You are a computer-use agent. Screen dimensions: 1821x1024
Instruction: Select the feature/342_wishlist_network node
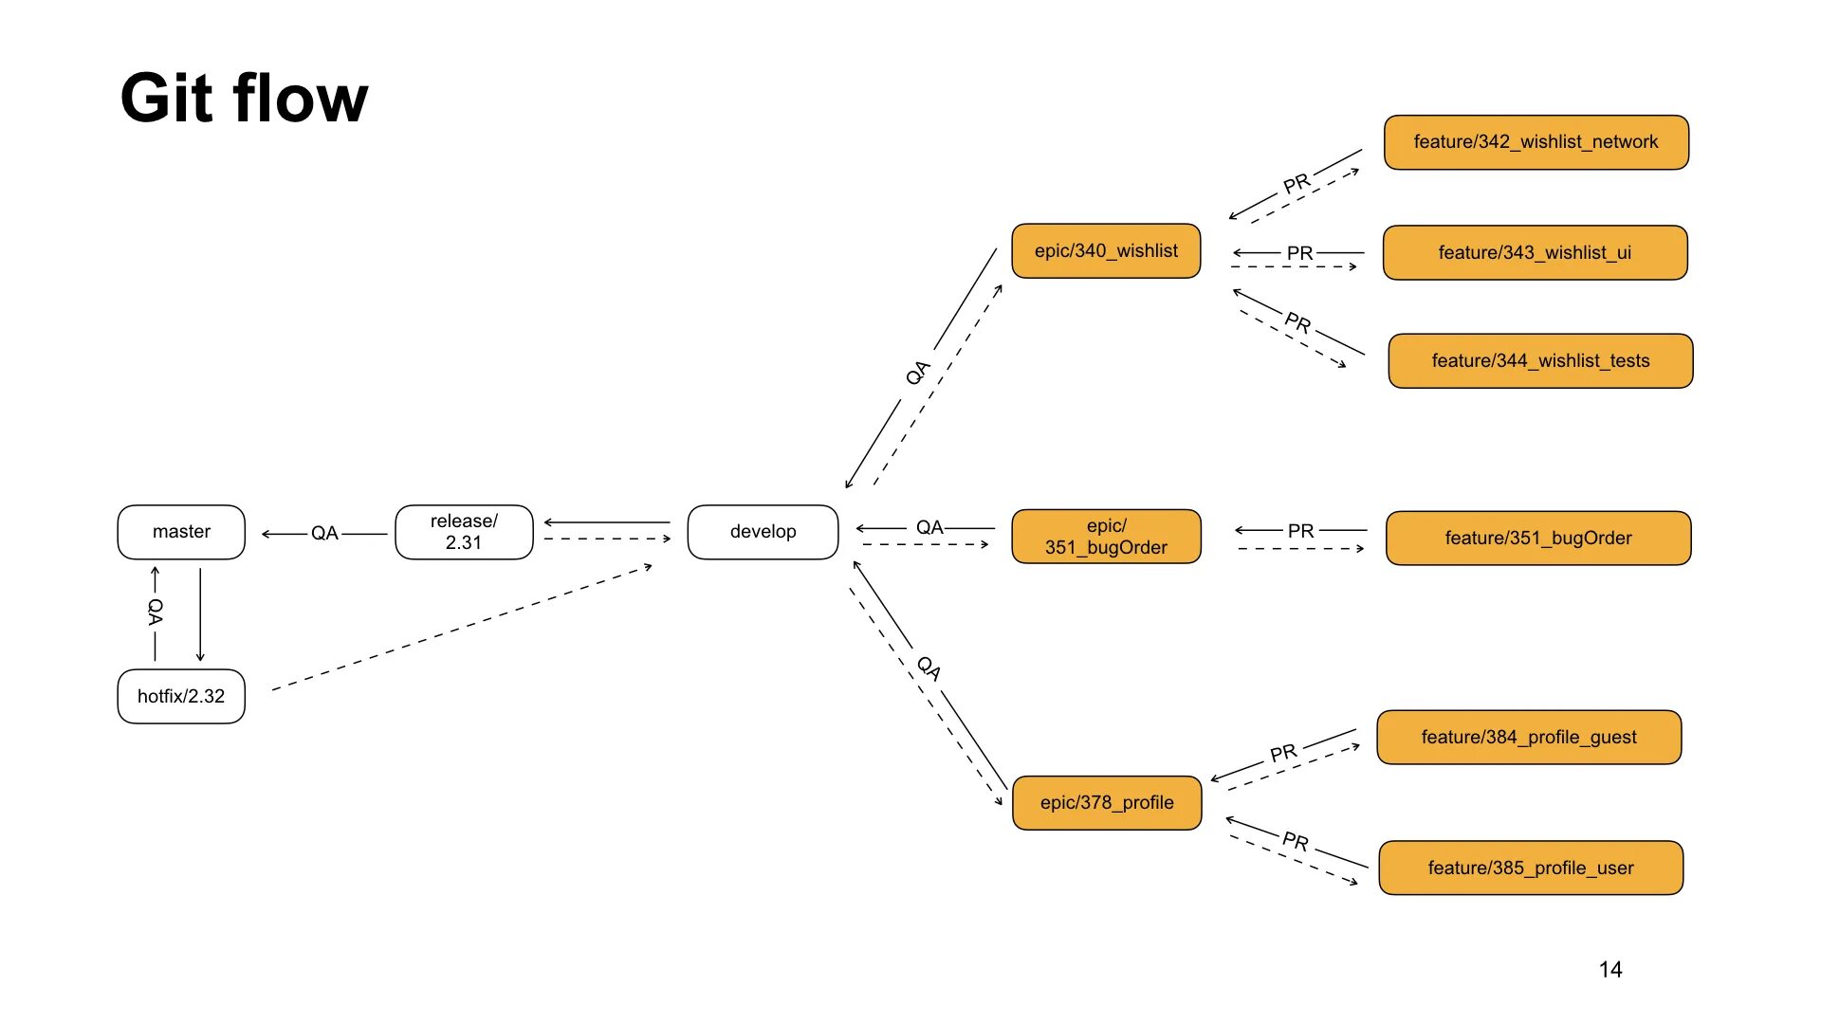[1543, 138]
